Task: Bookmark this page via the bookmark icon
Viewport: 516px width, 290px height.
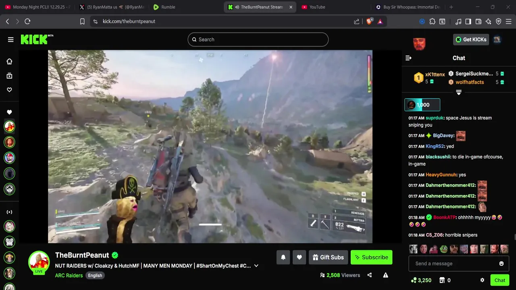Action: coord(82,21)
